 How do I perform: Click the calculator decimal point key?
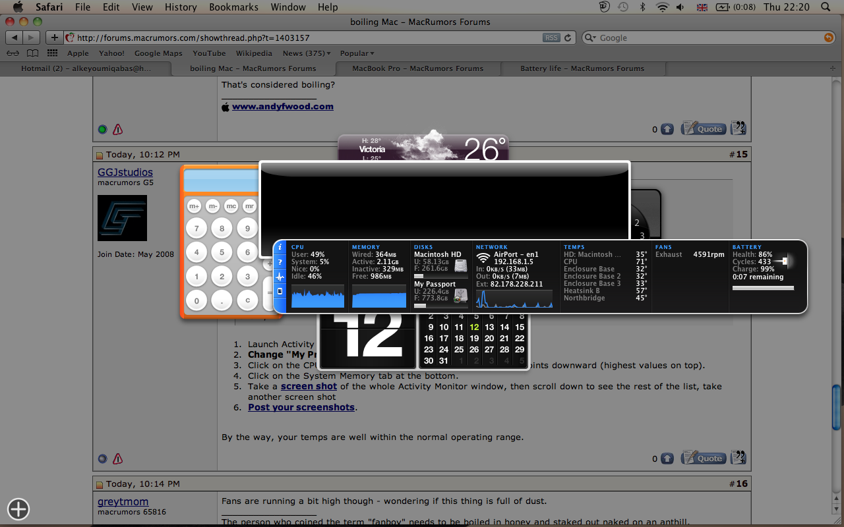click(x=222, y=300)
